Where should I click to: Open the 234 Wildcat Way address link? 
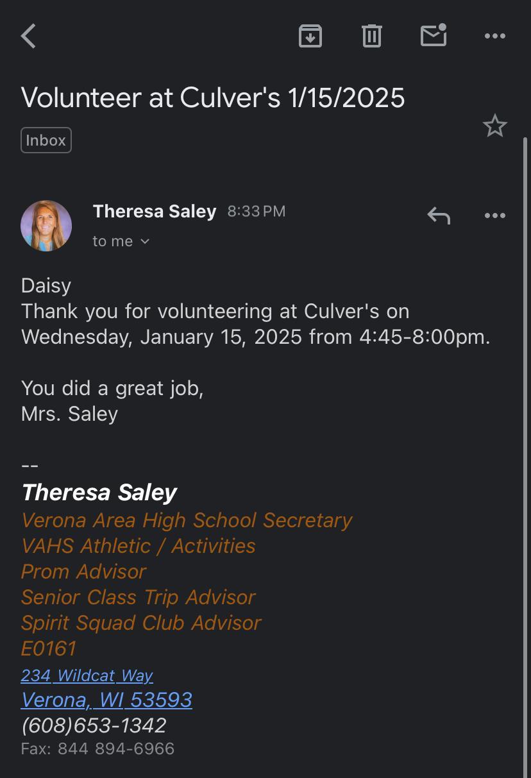tap(87, 675)
